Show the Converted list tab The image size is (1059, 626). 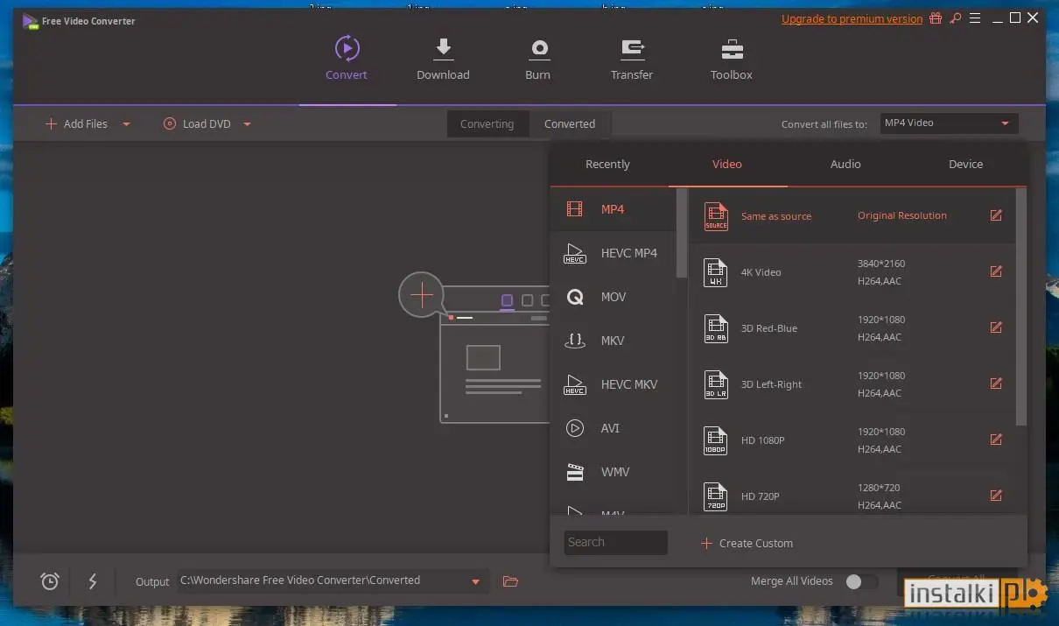click(570, 124)
